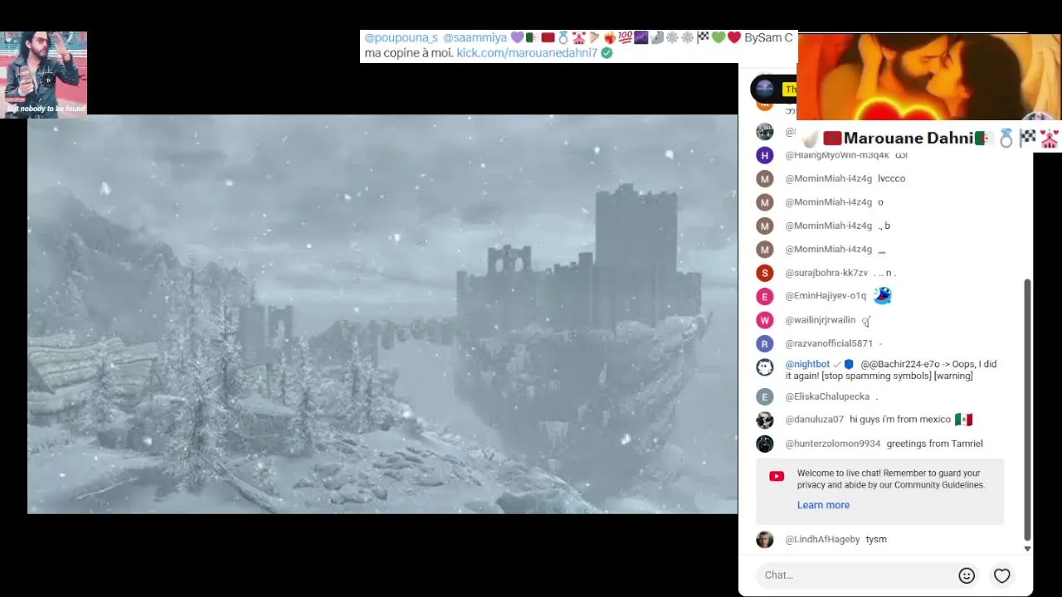This screenshot has width=1062, height=597.
Task: Click the @nightbot username
Action: click(807, 364)
